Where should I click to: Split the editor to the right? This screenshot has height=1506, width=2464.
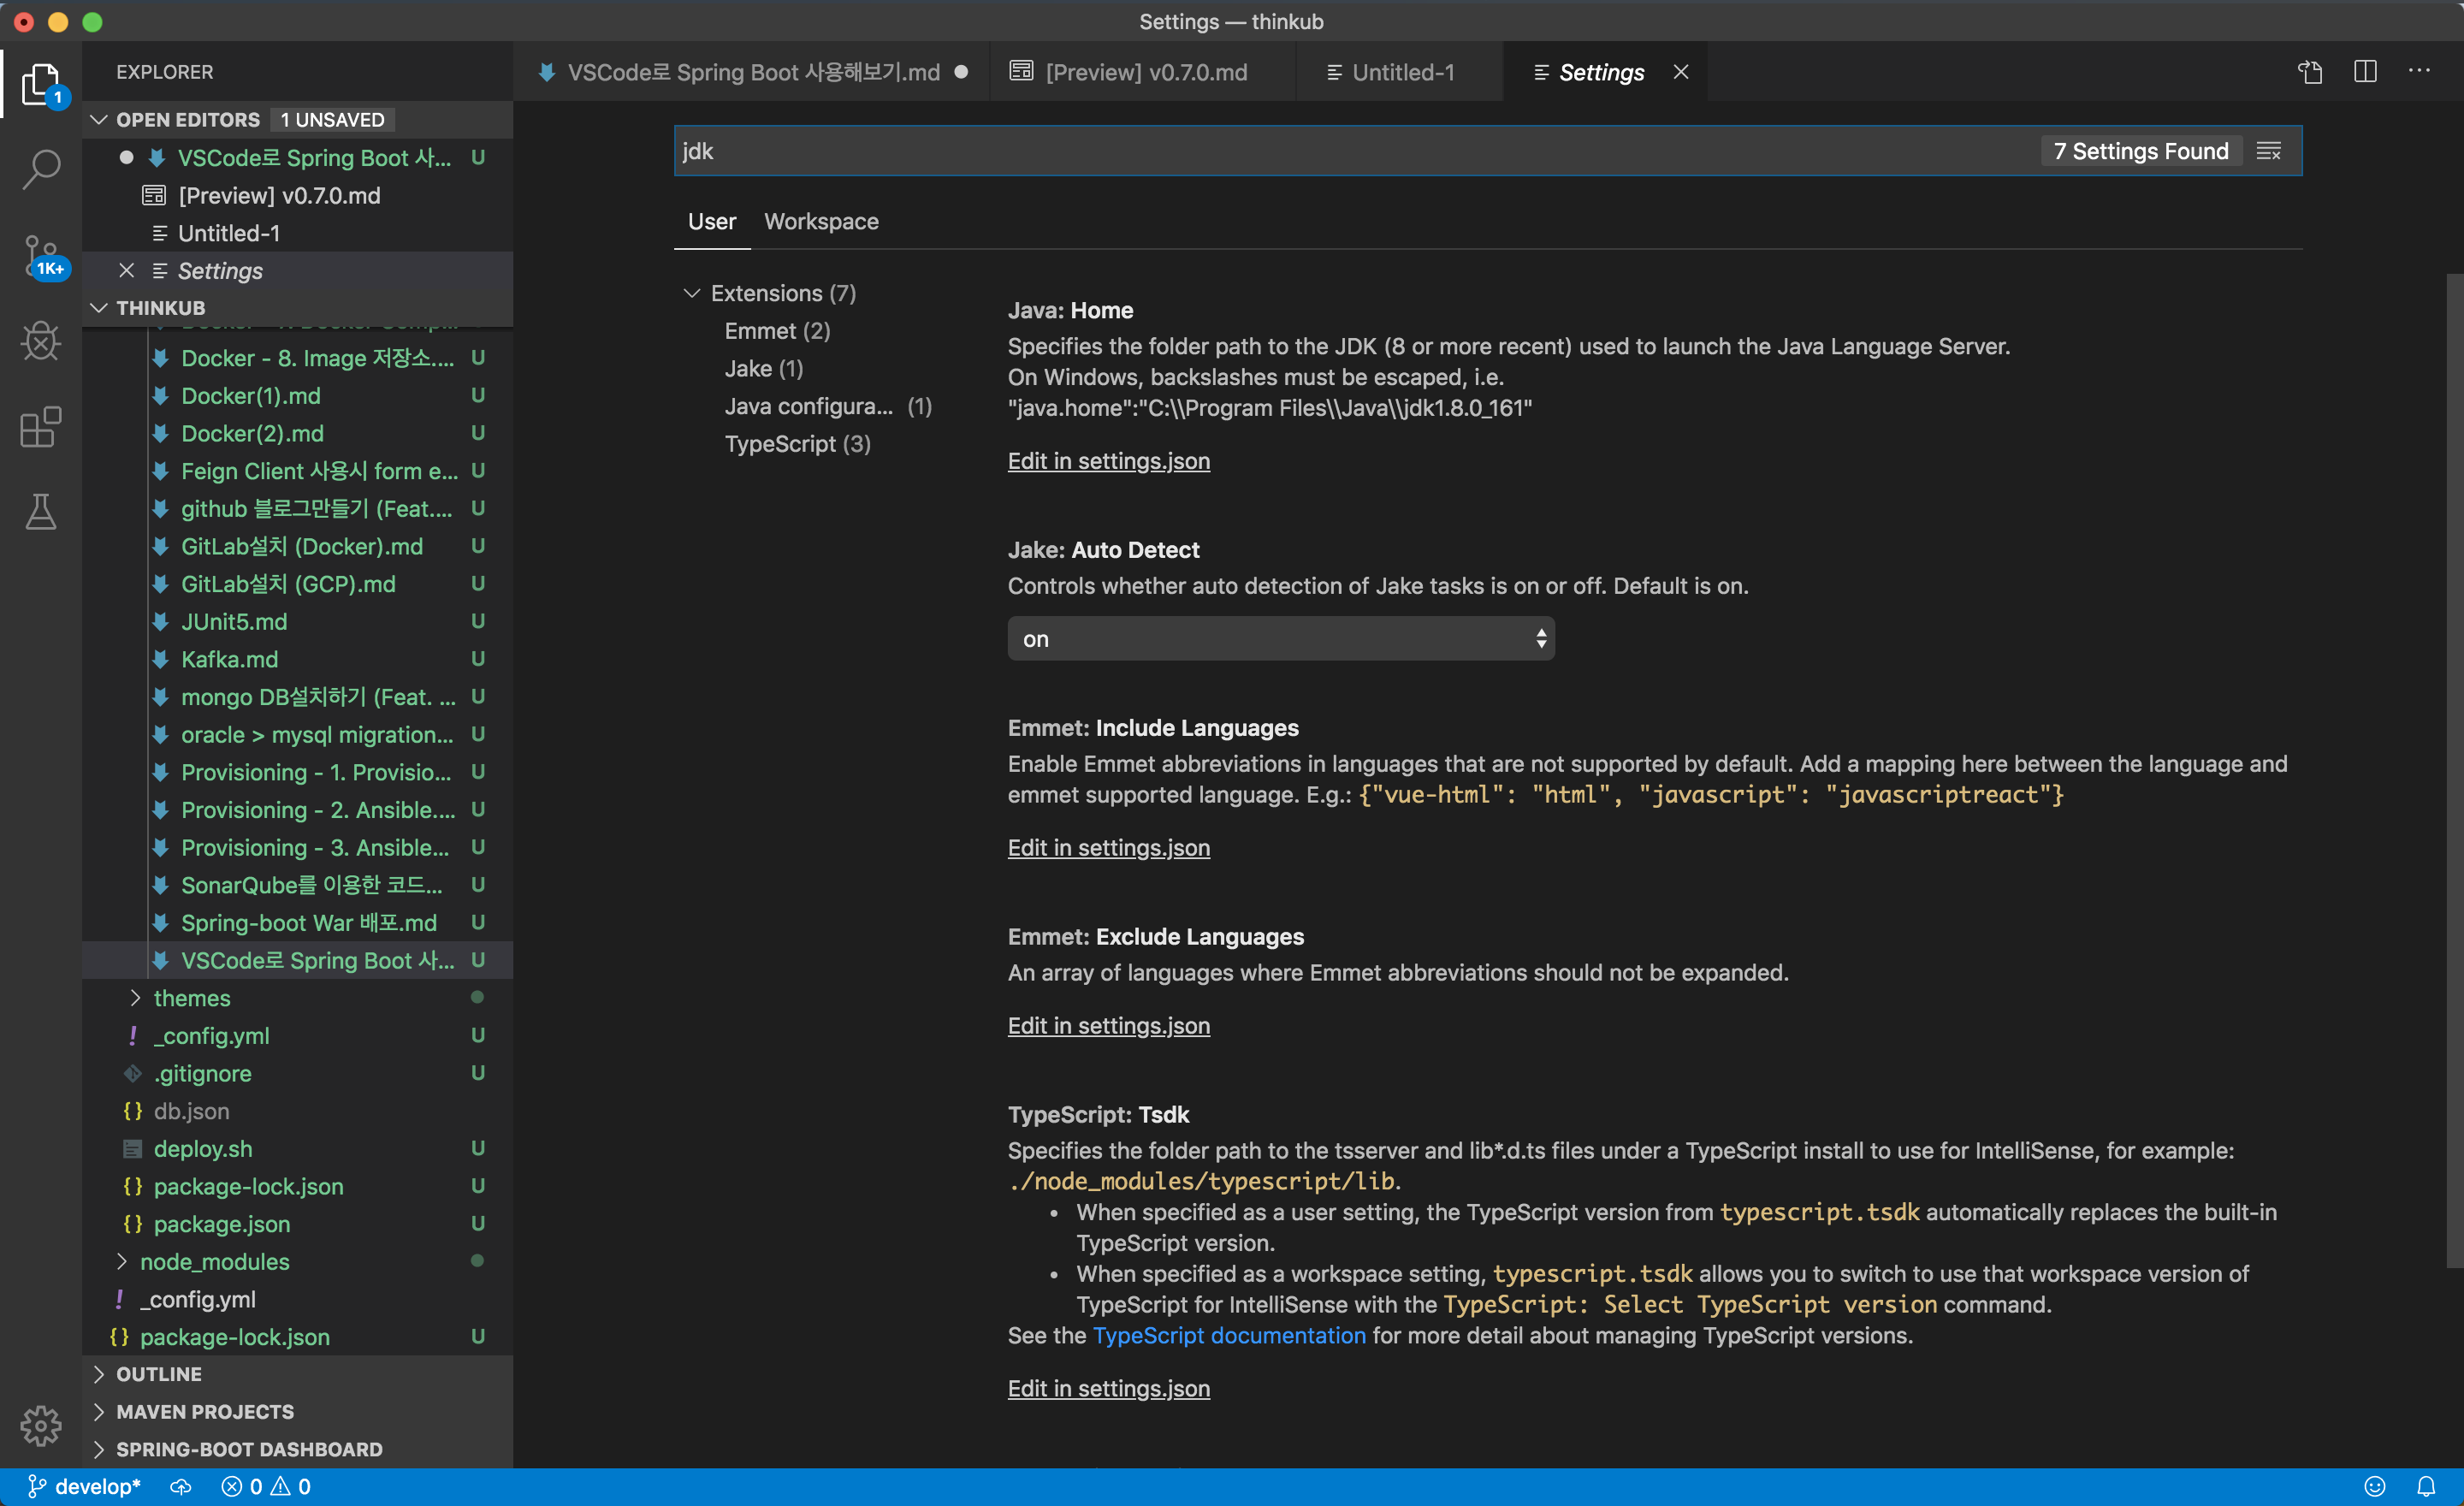tap(2365, 72)
